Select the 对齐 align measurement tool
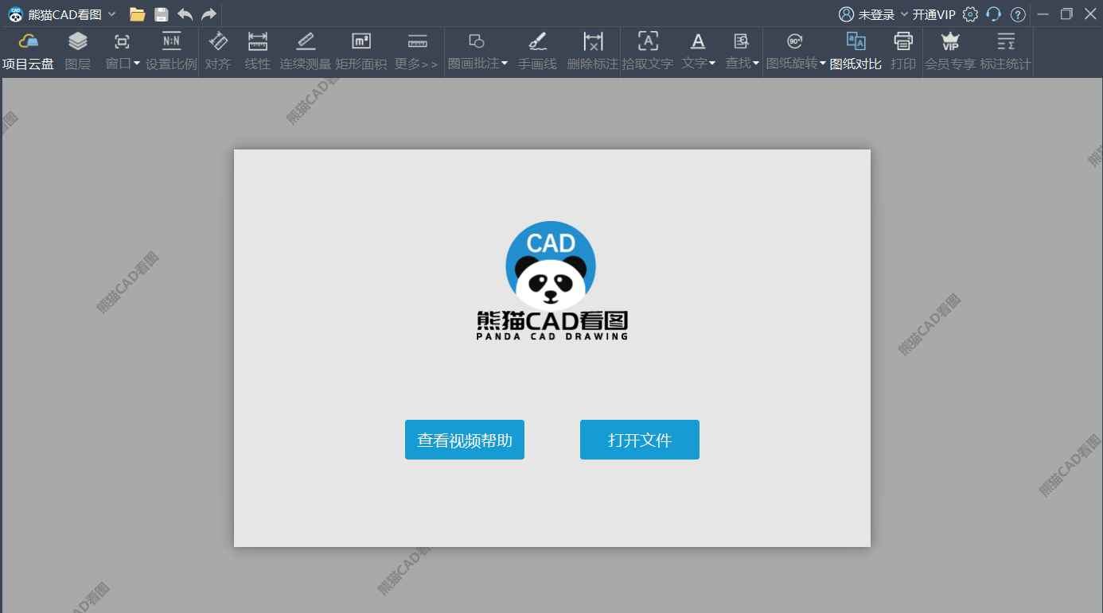Screen dimensions: 1103x613 click(x=218, y=52)
